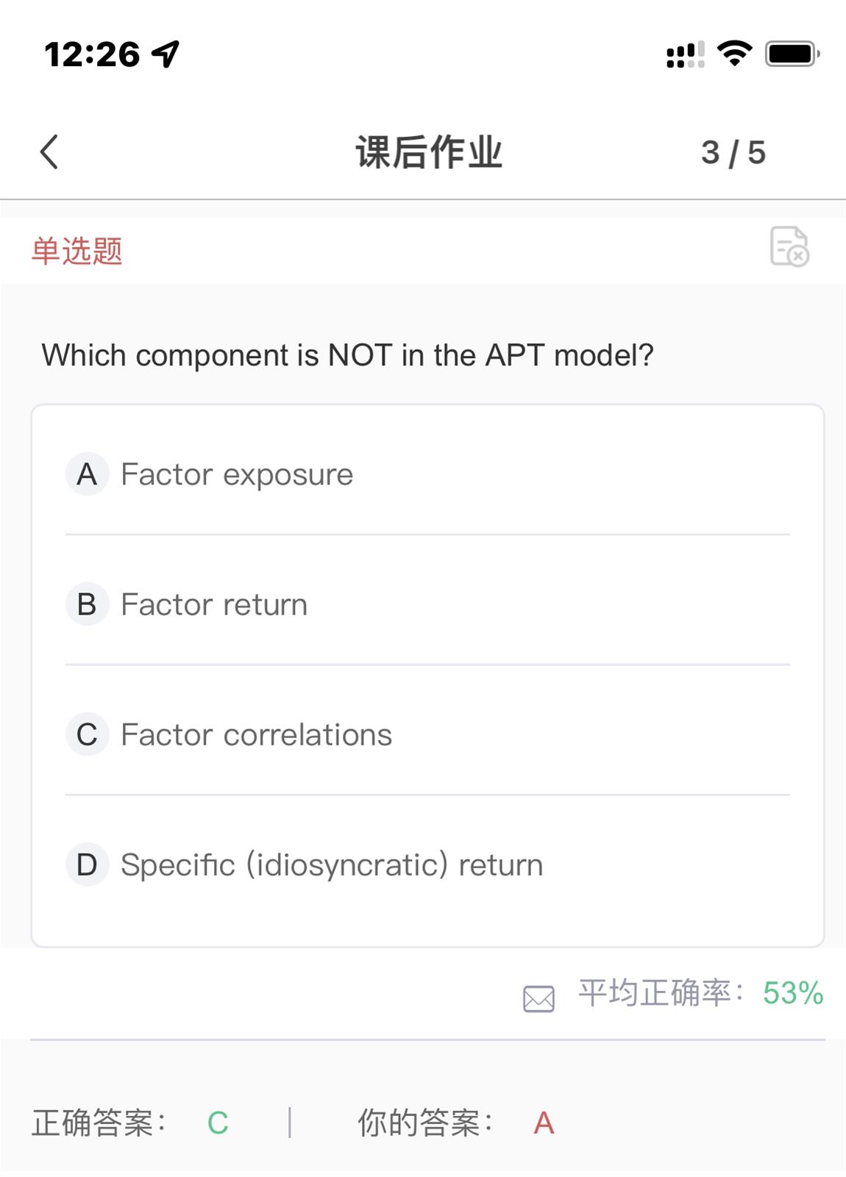Select option A circle letter

tap(88, 474)
